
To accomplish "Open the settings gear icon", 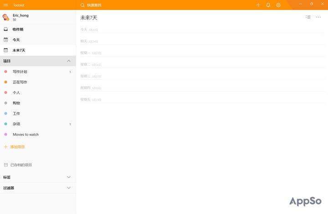I will (278, 5).
